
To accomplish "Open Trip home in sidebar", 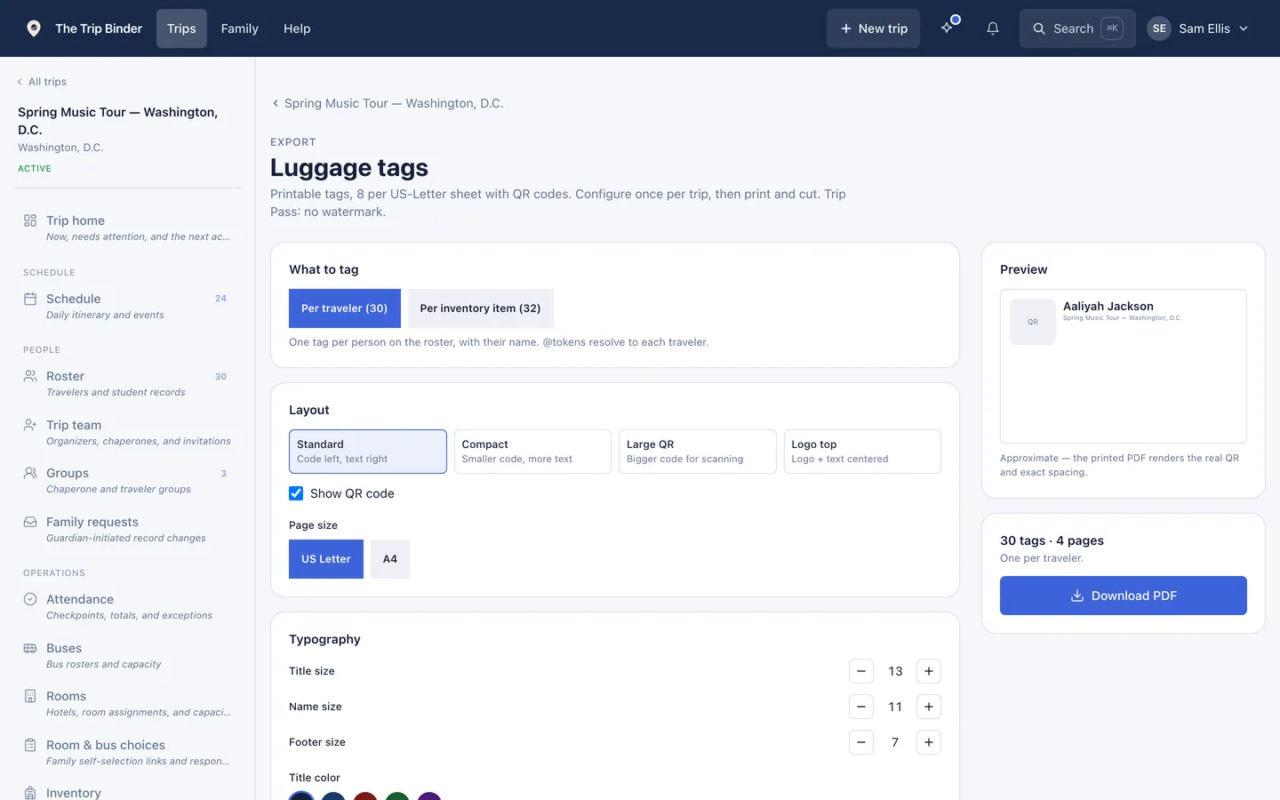I will click(x=128, y=228).
